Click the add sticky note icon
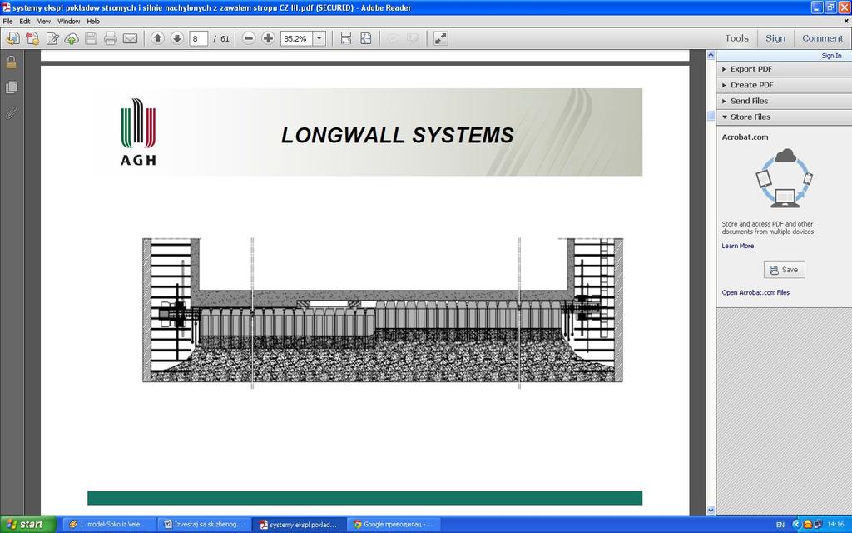 393,38
